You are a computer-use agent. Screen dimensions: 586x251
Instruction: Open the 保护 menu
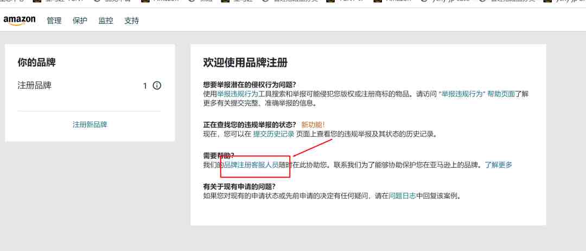(80, 21)
